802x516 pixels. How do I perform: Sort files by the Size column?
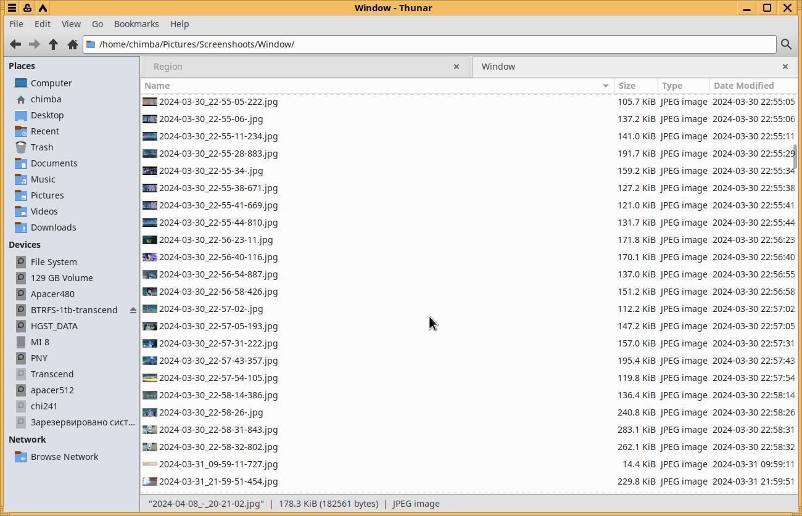tap(636, 86)
